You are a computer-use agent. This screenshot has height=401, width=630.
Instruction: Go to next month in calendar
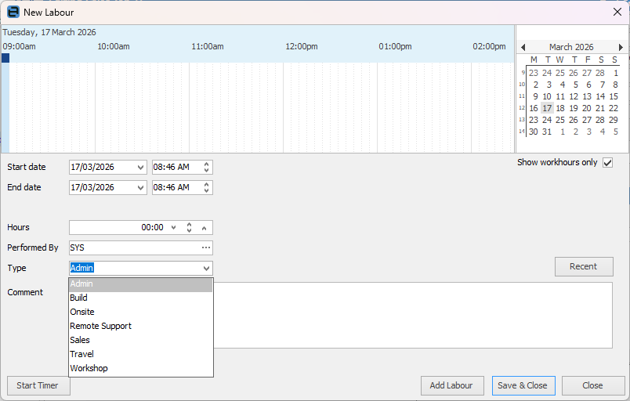pos(621,47)
